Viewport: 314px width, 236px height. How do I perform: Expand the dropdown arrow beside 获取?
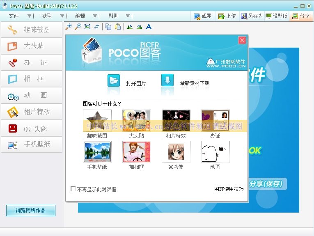62,16
